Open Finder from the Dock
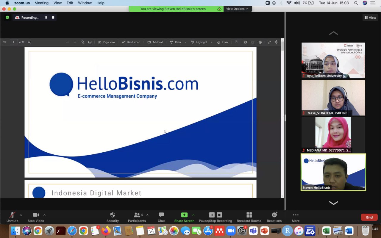Image resolution: width=381 pixels, height=238 pixels. tap(15, 231)
